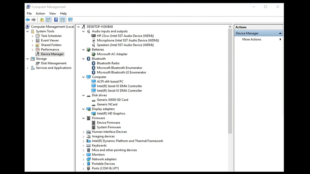Collapse the DESKTOP-H3KIB48 root node
The width and height of the screenshot is (310, 174).
[x=79, y=27]
